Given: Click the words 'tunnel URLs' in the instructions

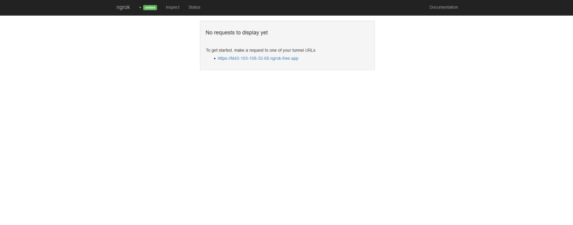Looking at the screenshot, I should (x=304, y=50).
